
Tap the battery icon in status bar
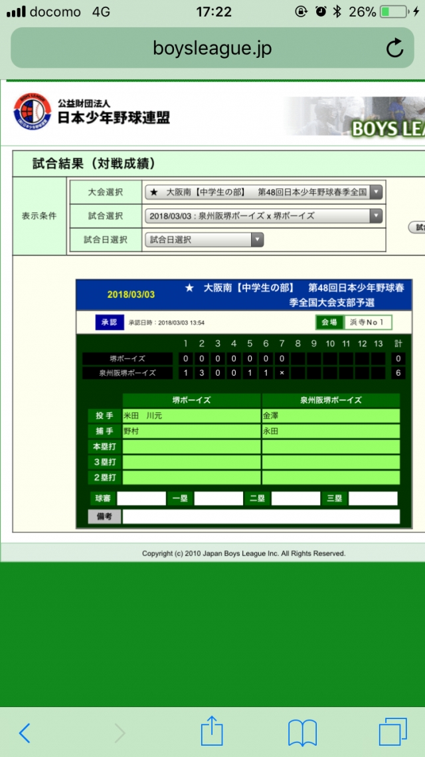click(393, 12)
